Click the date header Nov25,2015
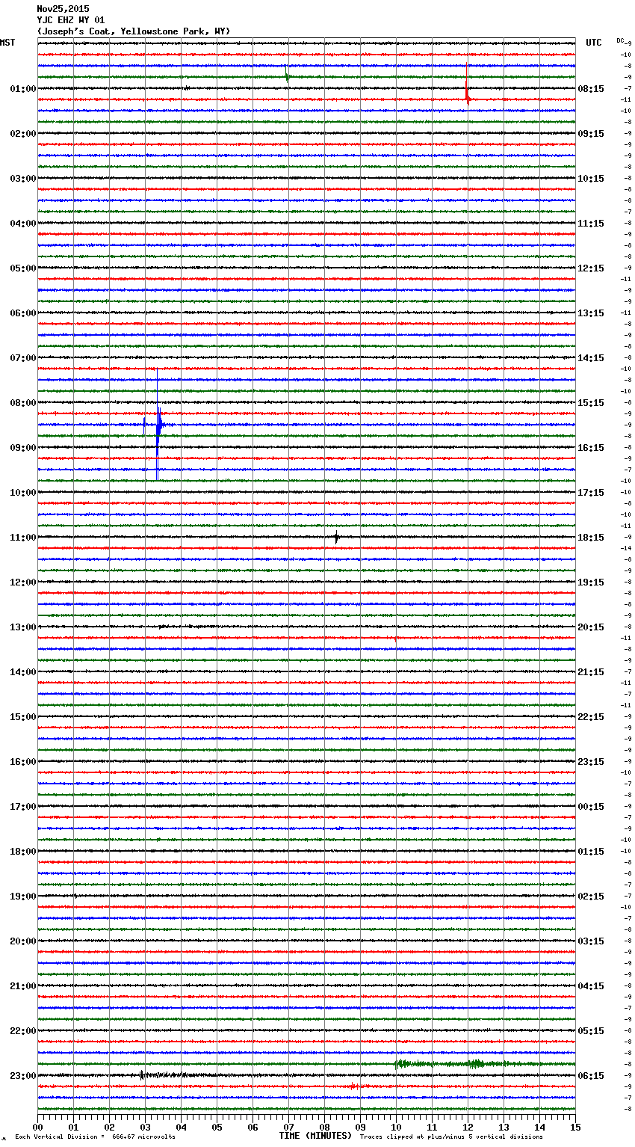The width and height of the screenshot is (635, 1147). [63, 9]
